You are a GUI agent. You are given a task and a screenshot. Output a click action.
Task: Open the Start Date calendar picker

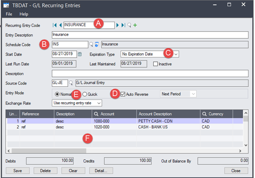click(80, 54)
